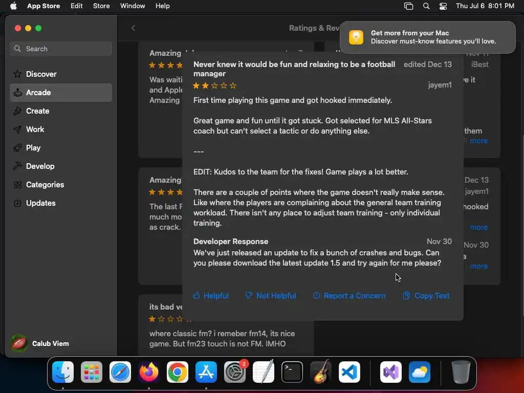Click the two-star rating in the popup
524x393 pixels.
(214, 86)
